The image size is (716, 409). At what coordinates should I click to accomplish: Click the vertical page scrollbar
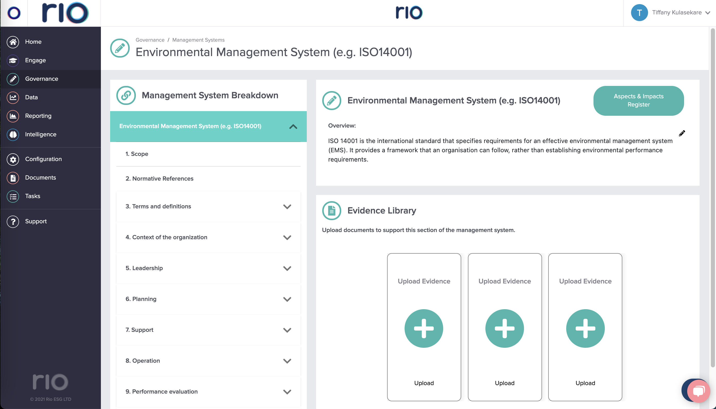[x=713, y=197]
